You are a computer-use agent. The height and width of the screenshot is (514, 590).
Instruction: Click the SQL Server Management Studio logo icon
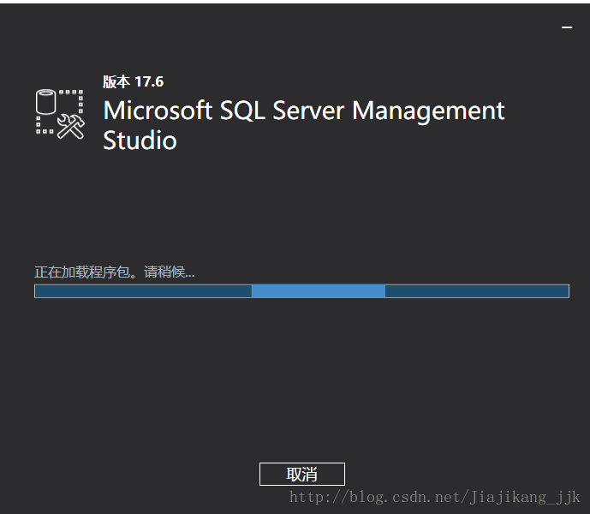tap(60, 114)
